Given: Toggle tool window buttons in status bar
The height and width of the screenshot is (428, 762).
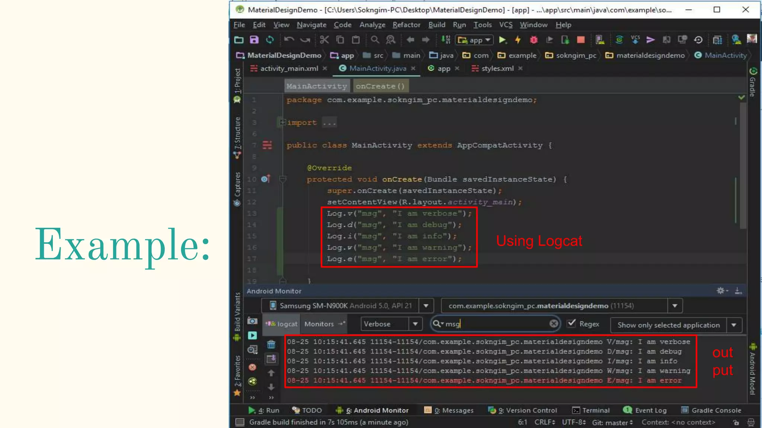Looking at the screenshot, I should [x=240, y=422].
